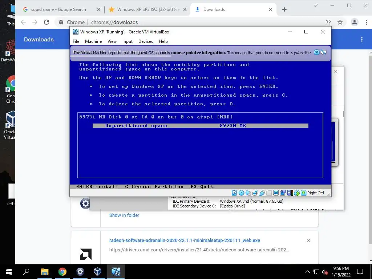Click 'C=Create Partition' text in setup footer

click(154, 187)
